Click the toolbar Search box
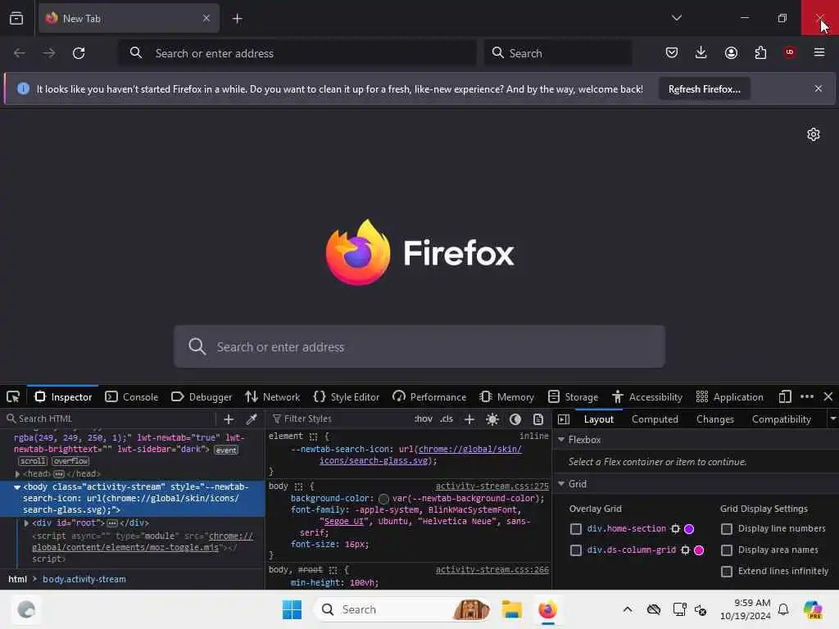This screenshot has height=629, width=839. (557, 53)
